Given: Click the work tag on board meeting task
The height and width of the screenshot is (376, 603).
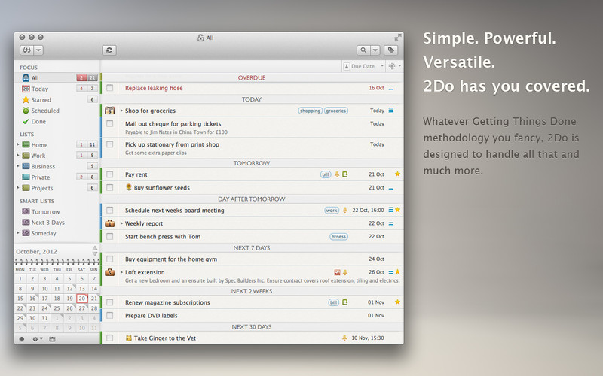Looking at the screenshot, I should (332, 211).
